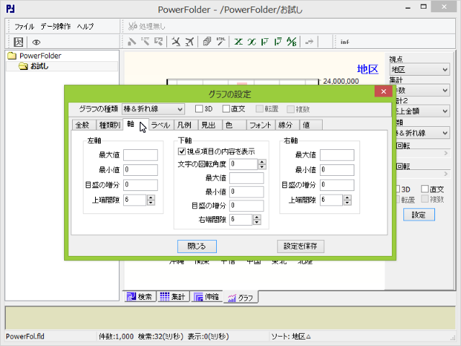Image resolution: width=461 pixels, height=346 pixels.
Task: Click the first gray pencil edit icon
Action: [x=132, y=42]
